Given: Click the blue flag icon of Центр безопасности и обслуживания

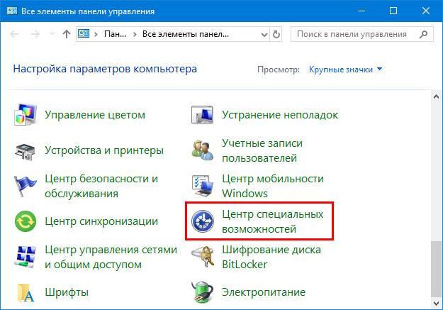Looking at the screenshot, I should click(x=25, y=186).
